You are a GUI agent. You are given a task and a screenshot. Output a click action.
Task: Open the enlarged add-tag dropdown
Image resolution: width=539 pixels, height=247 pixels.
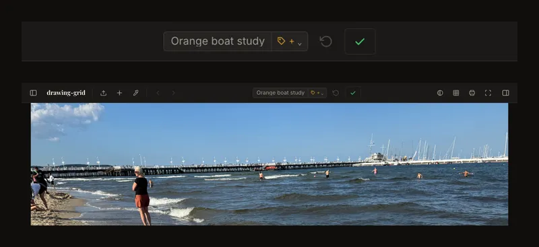[x=290, y=41]
